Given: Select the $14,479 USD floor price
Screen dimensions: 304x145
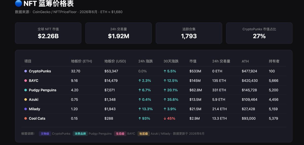Looking at the screenshot, I should (111, 80).
